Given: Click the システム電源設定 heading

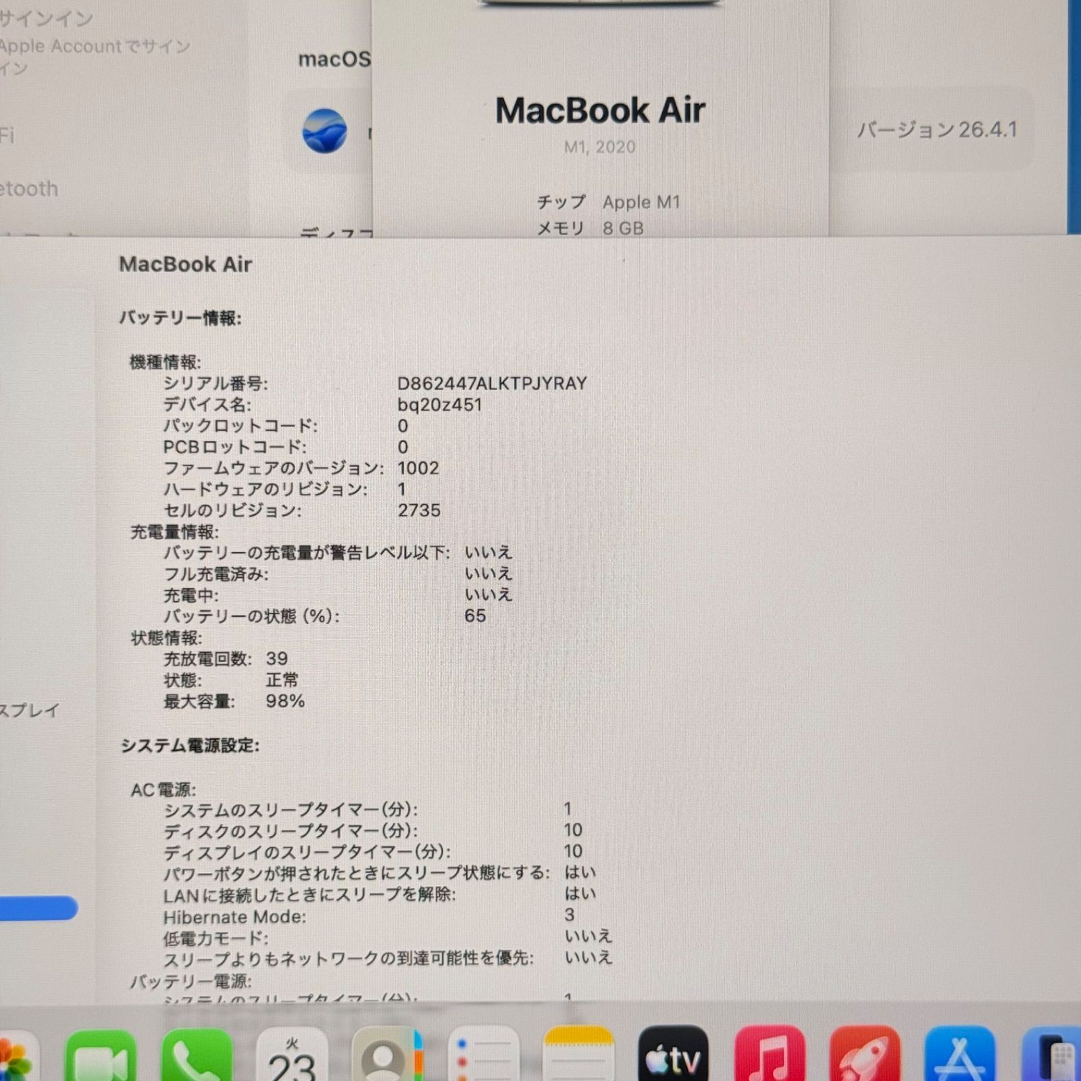Looking at the screenshot, I should (190, 745).
